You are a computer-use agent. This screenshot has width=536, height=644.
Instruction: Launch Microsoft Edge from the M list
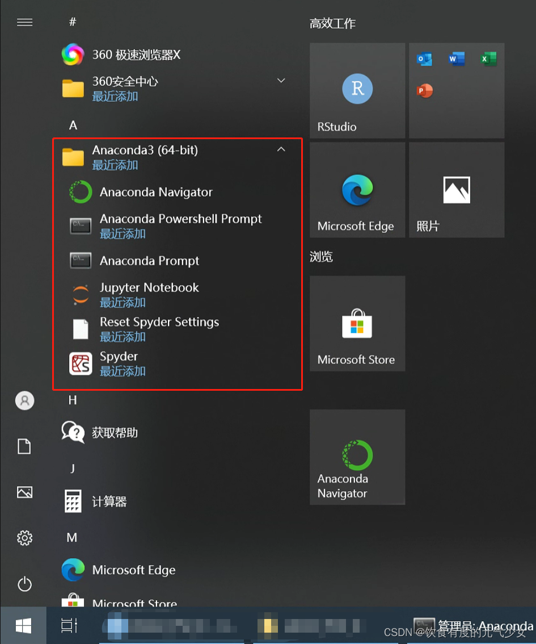coord(119,570)
